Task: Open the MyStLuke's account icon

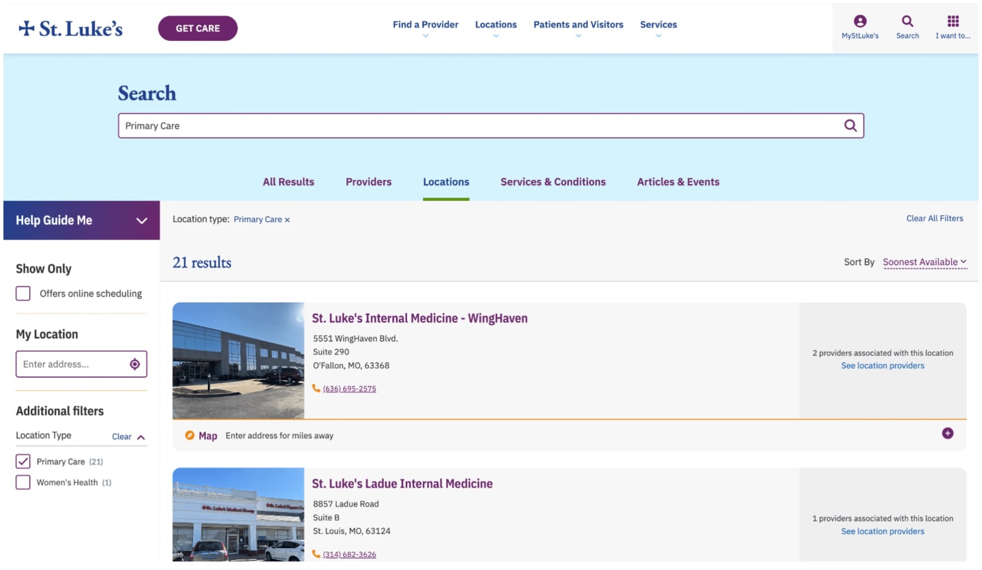Action: [x=860, y=22]
